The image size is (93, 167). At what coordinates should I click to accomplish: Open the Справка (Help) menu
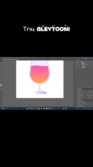[x=33, y=58]
